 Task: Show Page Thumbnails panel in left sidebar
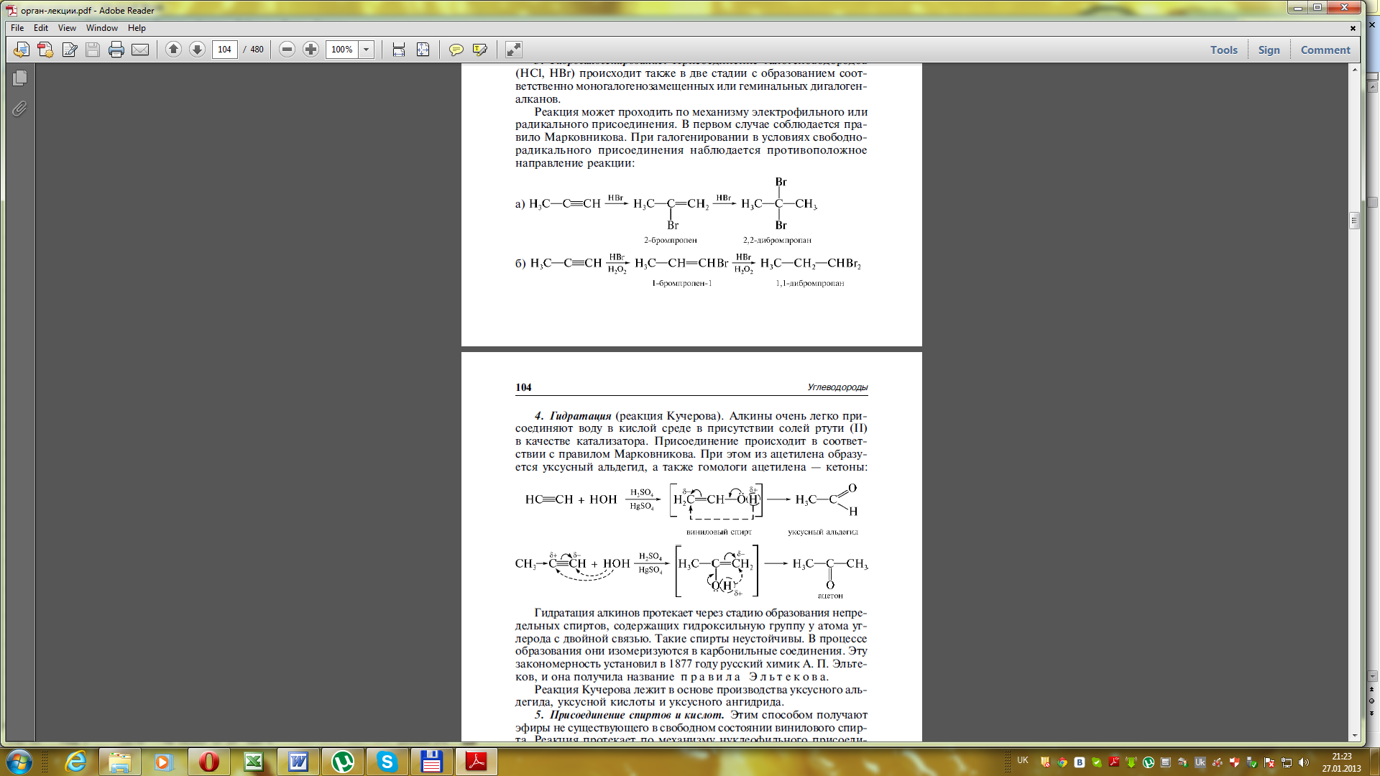pyautogui.click(x=19, y=78)
